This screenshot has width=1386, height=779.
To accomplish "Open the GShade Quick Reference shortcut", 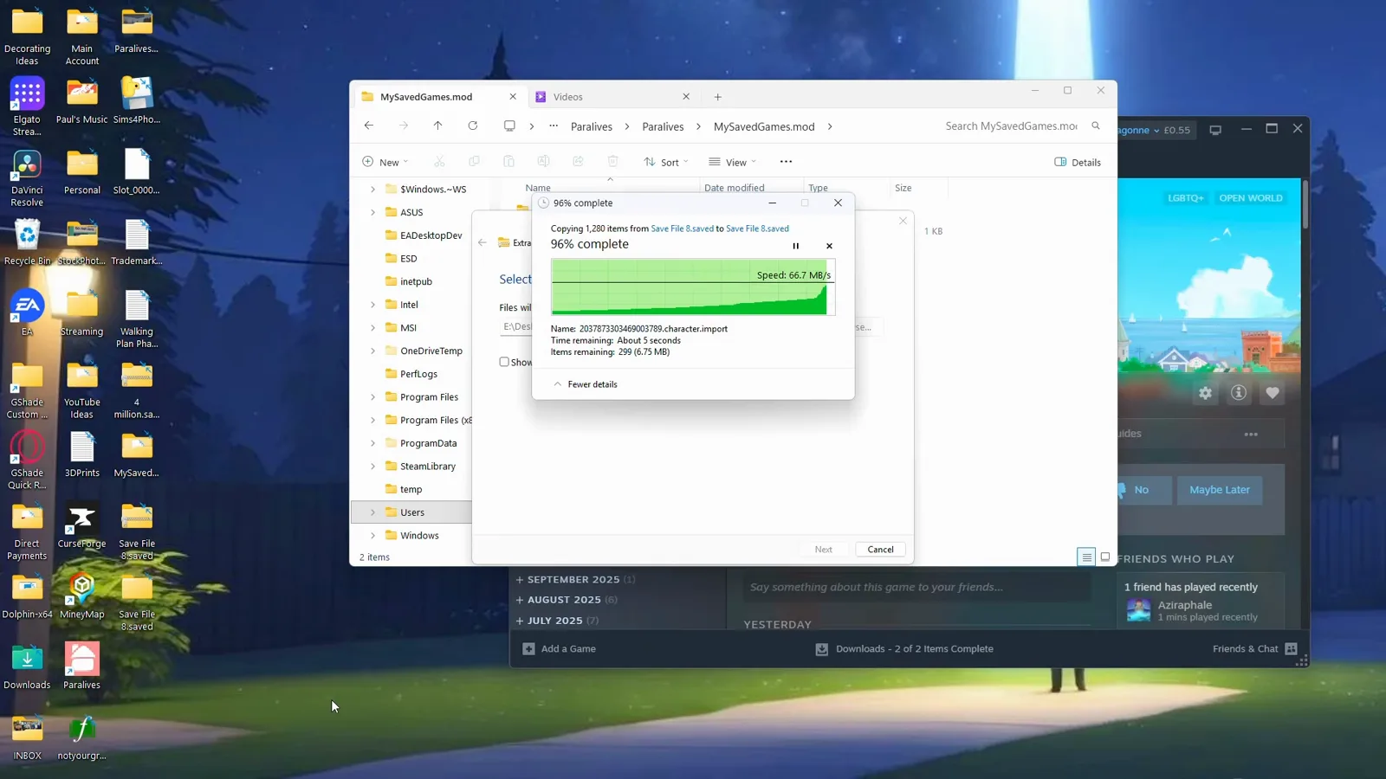I will (27, 460).
